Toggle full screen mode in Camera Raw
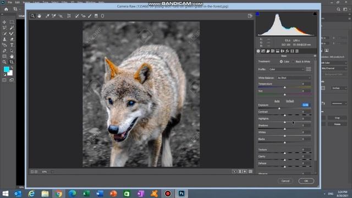The height and width of the screenshot is (198, 352). pos(250,16)
